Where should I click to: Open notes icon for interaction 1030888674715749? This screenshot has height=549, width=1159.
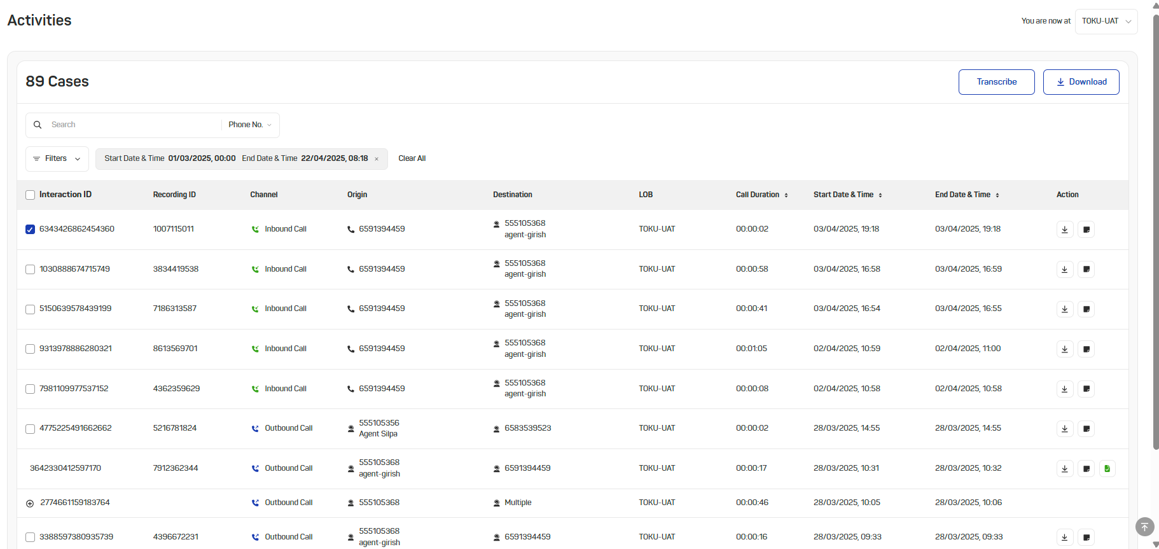[x=1086, y=270]
